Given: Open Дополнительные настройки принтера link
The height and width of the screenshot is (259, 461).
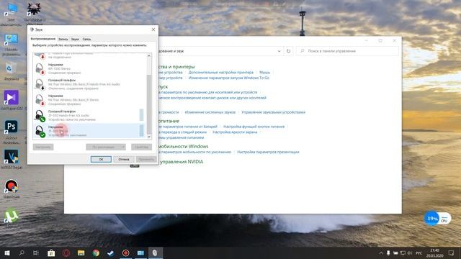Looking at the screenshot, I should tap(221, 72).
